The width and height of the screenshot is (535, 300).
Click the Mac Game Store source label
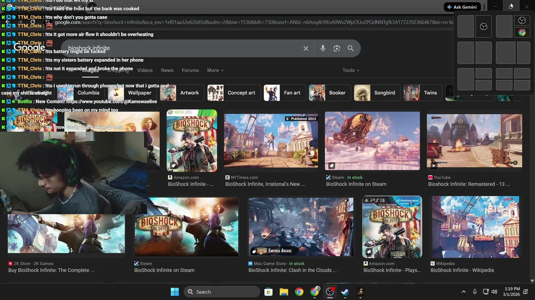(x=270, y=264)
